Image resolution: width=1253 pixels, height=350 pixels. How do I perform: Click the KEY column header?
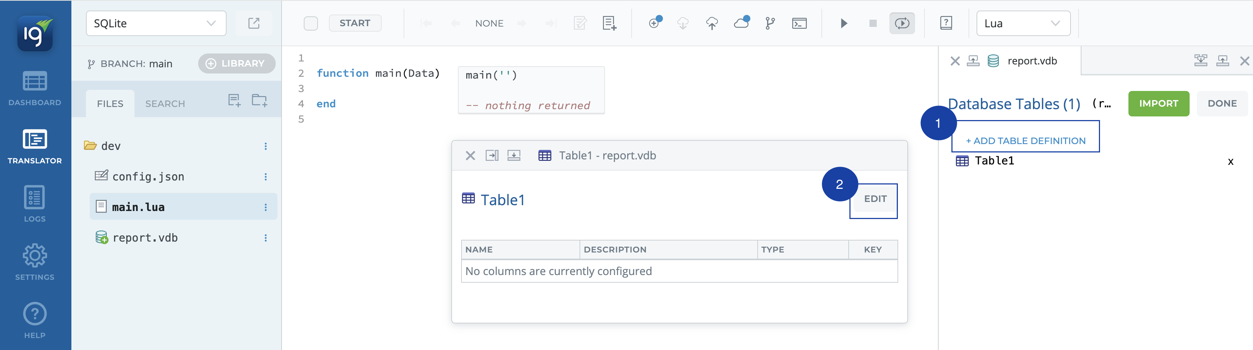click(x=873, y=249)
